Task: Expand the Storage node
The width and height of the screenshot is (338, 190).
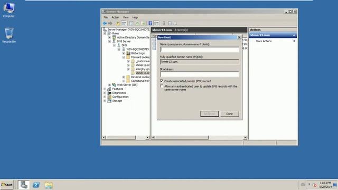Action: point(105,101)
